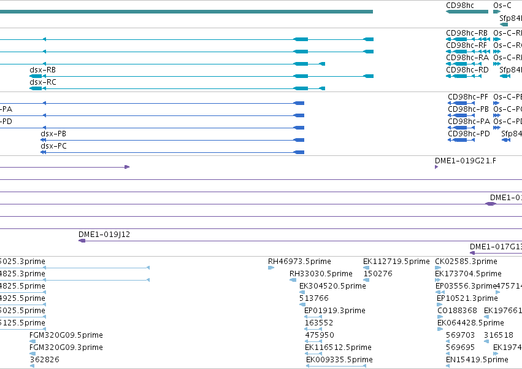Click feature label 475950
Screen dimensions: 522x369
pyautogui.click(x=320, y=335)
